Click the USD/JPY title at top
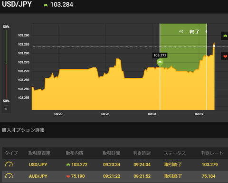228x183 pixels. pyautogui.click(x=17, y=4)
